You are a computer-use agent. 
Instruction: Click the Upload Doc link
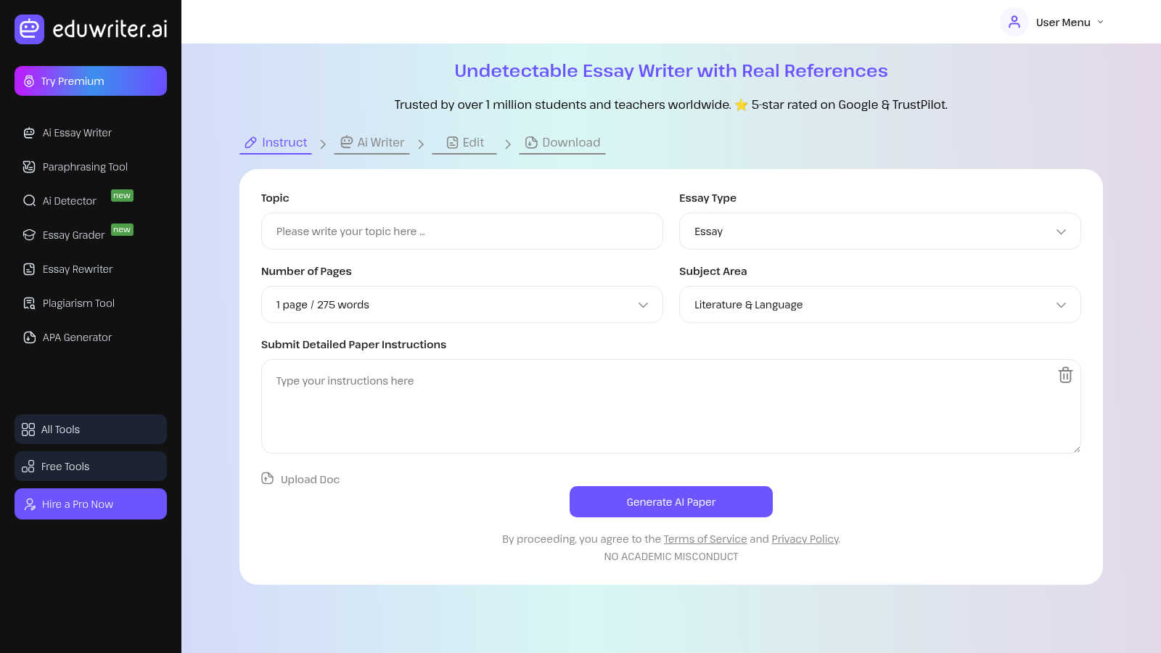310,480
